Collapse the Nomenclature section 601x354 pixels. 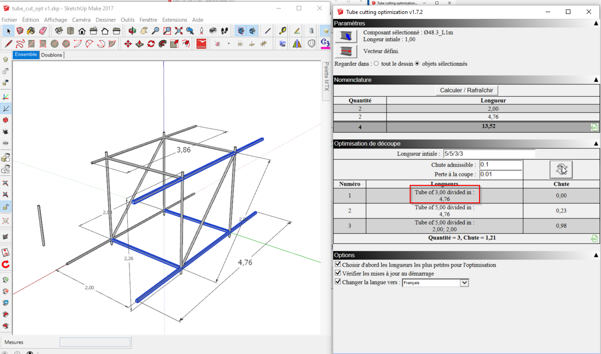[596, 80]
